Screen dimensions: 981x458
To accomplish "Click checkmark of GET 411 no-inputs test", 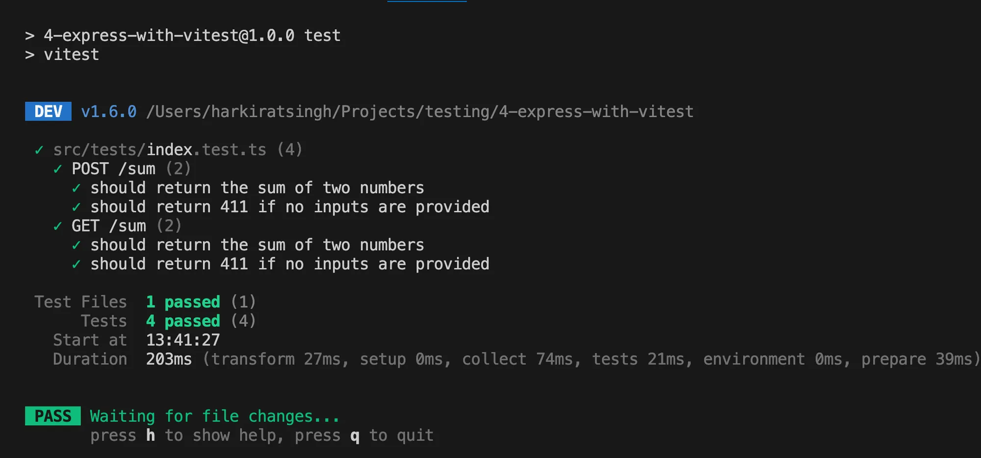I will click(x=77, y=264).
